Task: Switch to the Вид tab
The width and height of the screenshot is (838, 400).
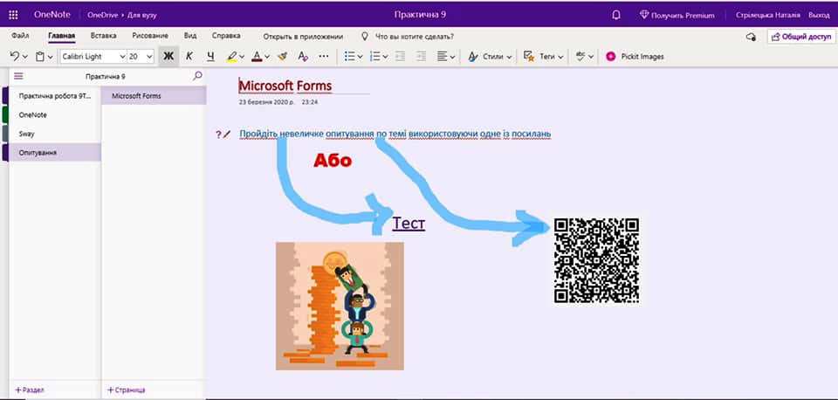Action: point(190,36)
